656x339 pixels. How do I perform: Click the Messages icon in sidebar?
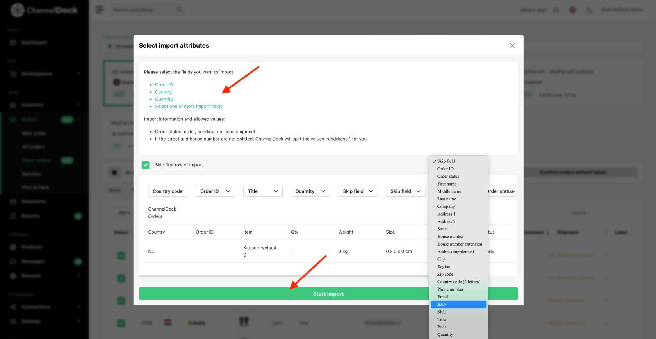pyautogui.click(x=13, y=261)
